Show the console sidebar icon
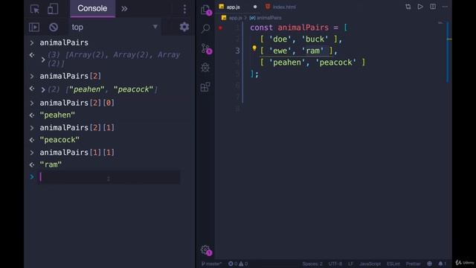 coord(34,27)
